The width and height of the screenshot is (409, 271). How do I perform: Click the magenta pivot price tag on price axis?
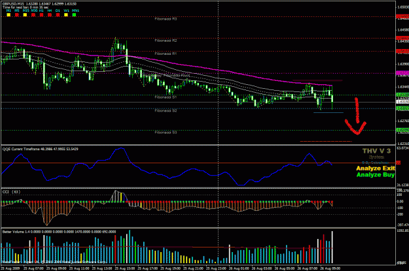point(402,73)
